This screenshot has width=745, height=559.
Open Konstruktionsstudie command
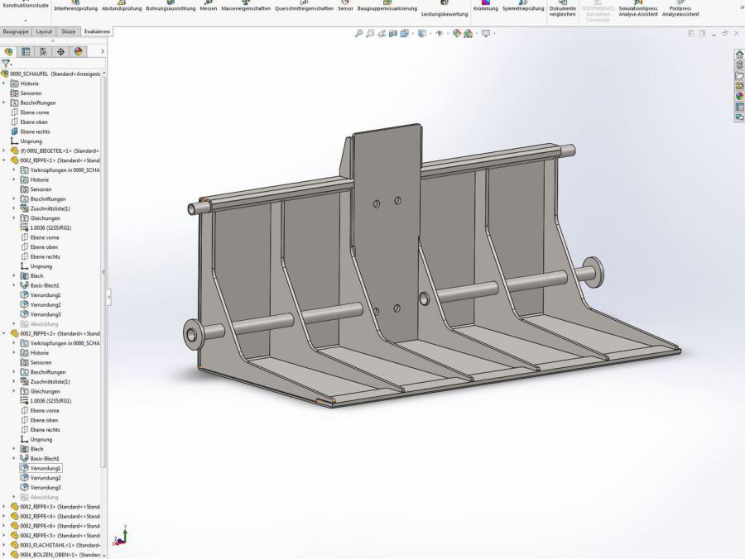(x=26, y=6)
